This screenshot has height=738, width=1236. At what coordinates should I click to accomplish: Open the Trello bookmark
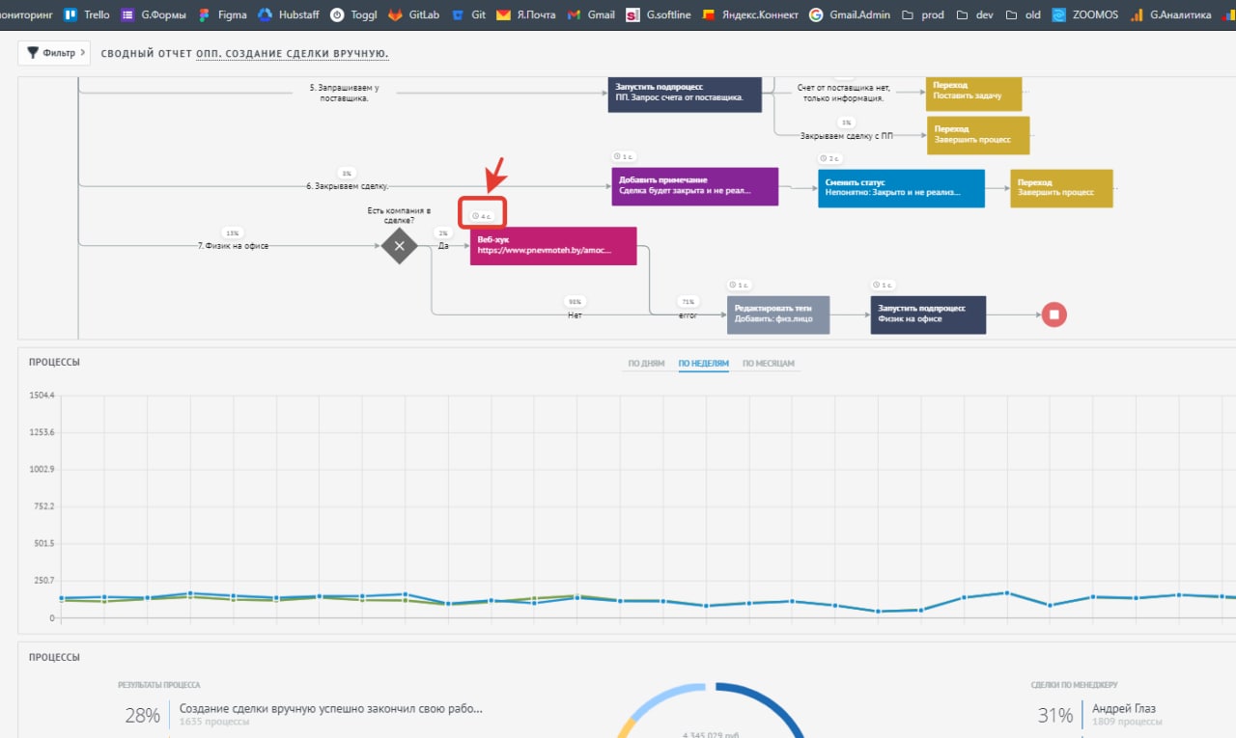87,14
